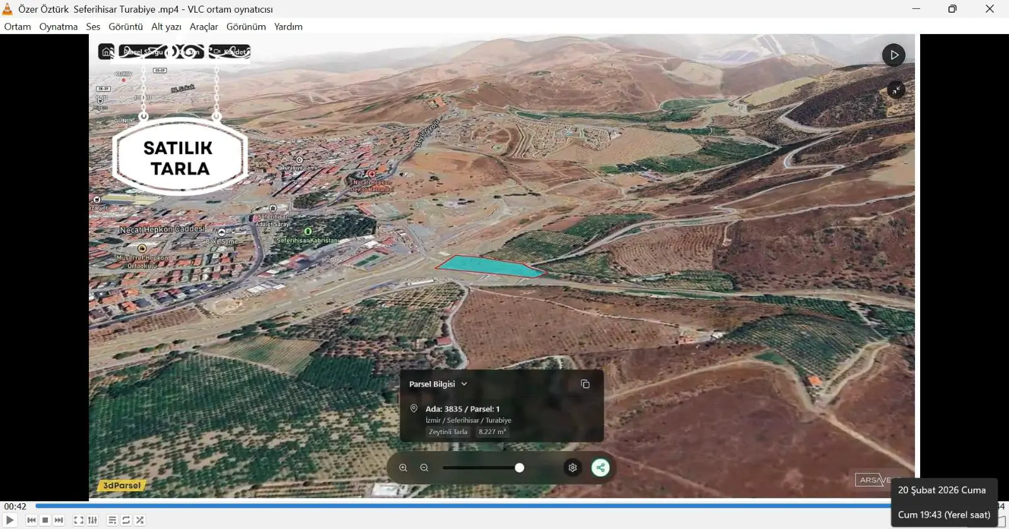The image size is (1009, 529).
Task: Click the 00:42 elapsed time label
Action: click(15, 506)
